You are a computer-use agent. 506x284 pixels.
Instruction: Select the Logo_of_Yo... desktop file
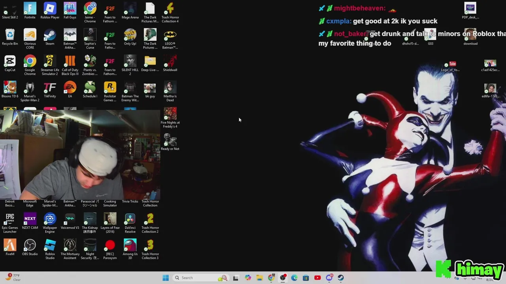450,66
